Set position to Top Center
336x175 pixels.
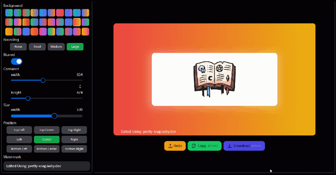(x=47, y=130)
